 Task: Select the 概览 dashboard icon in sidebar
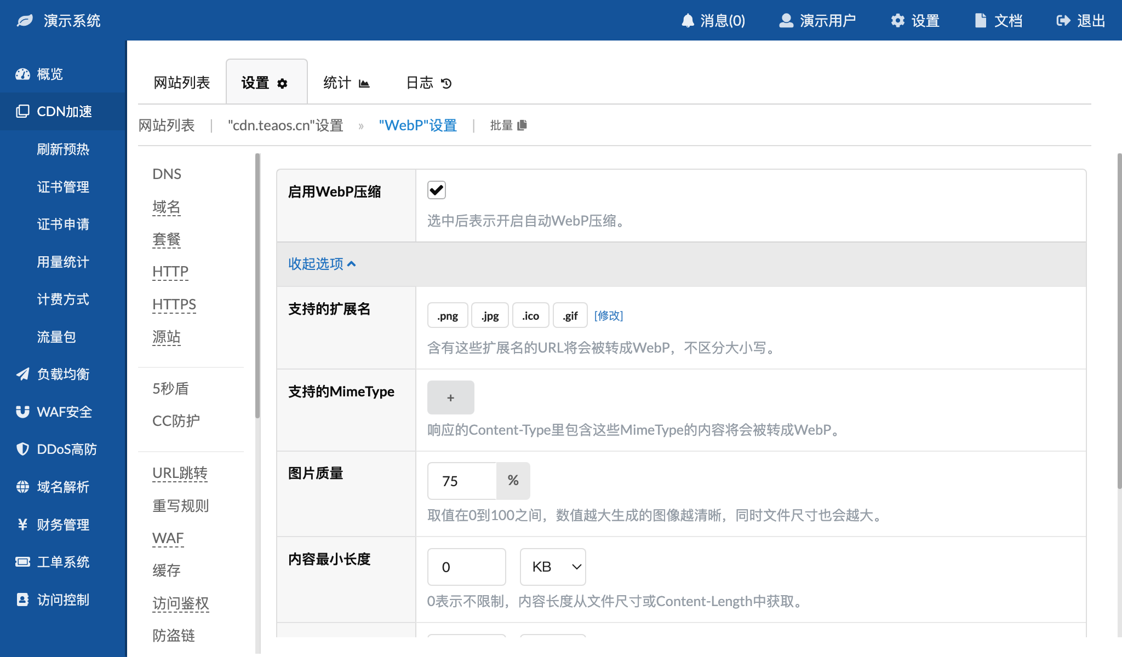point(22,74)
